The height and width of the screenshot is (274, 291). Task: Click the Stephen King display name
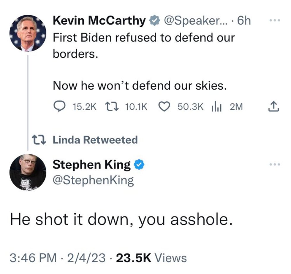tap(91, 165)
